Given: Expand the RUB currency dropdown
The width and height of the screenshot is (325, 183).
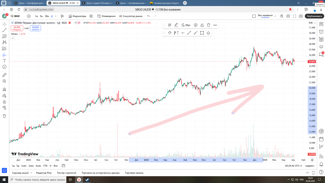Looking at the screenshot, I should coord(312,23).
